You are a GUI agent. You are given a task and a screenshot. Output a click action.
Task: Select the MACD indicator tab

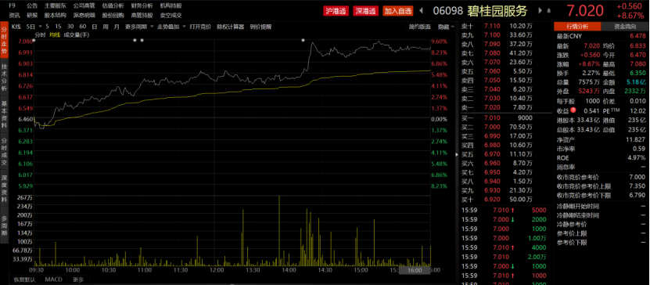53,280
